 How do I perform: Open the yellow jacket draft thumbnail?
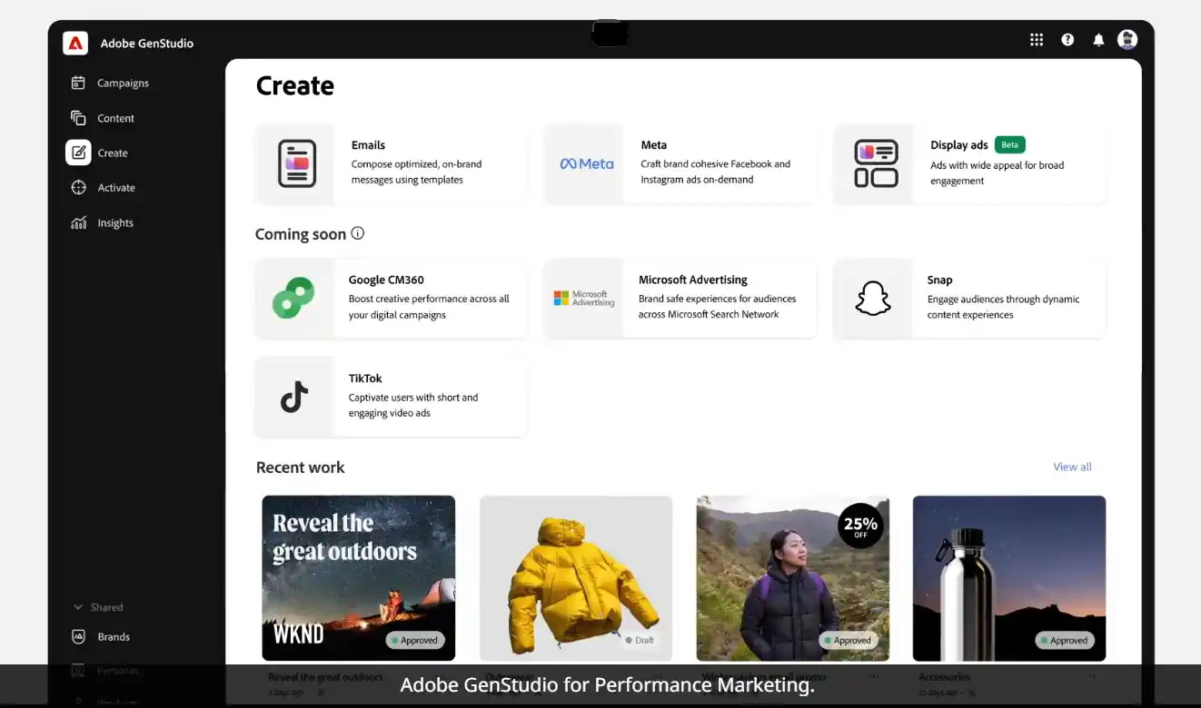click(576, 577)
